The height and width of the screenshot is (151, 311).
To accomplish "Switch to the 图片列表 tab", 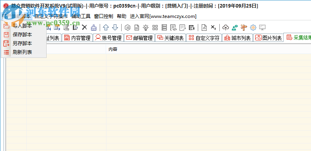I will coord(268,38).
